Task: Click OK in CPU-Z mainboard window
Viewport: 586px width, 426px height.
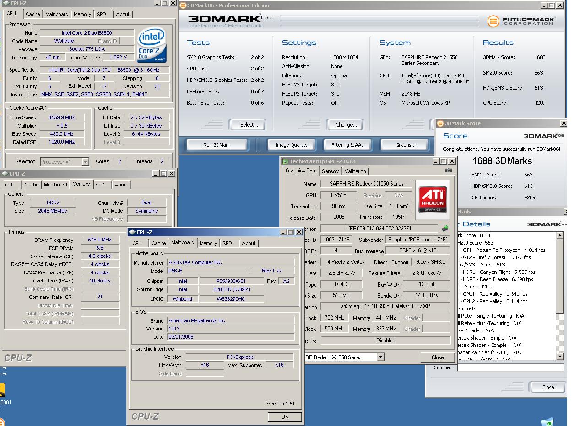Action: click(285, 416)
